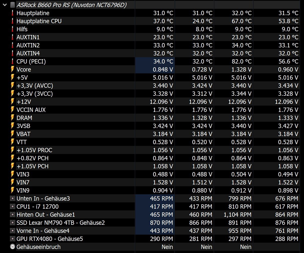Click the voltage icon for VCCIN AUX

coord(13,110)
